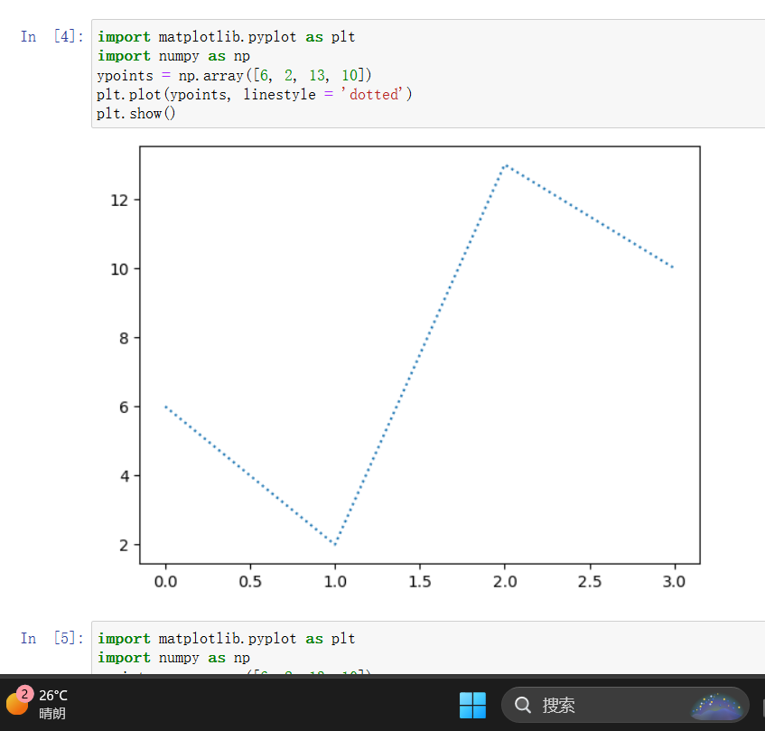Click the search highlight image in search box
This screenshot has height=731, width=765.
(717, 706)
